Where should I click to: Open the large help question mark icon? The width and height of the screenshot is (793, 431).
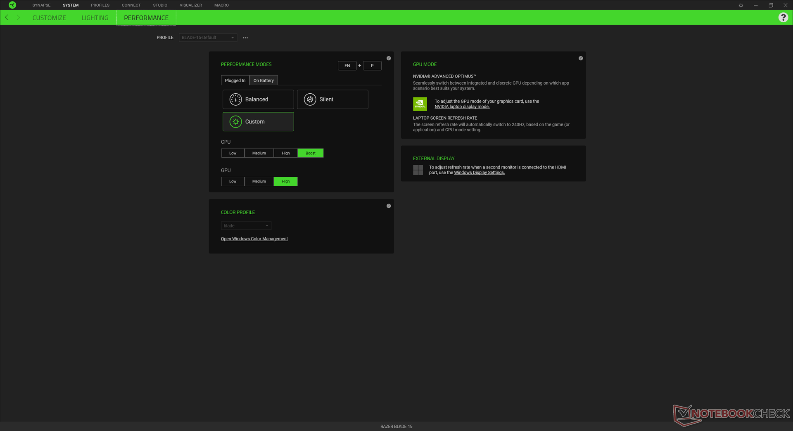783,17
